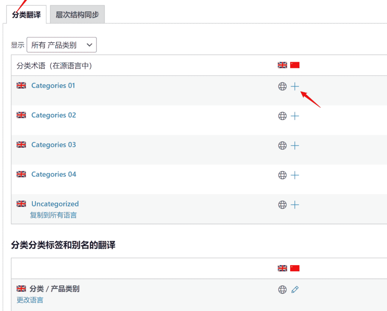
Task: Click plus icon for Categories 01
Action: (x=295, y=86)
